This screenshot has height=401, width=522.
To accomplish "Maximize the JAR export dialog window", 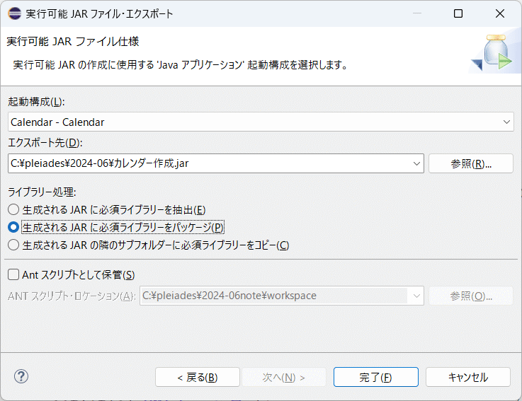I will 458,13.
